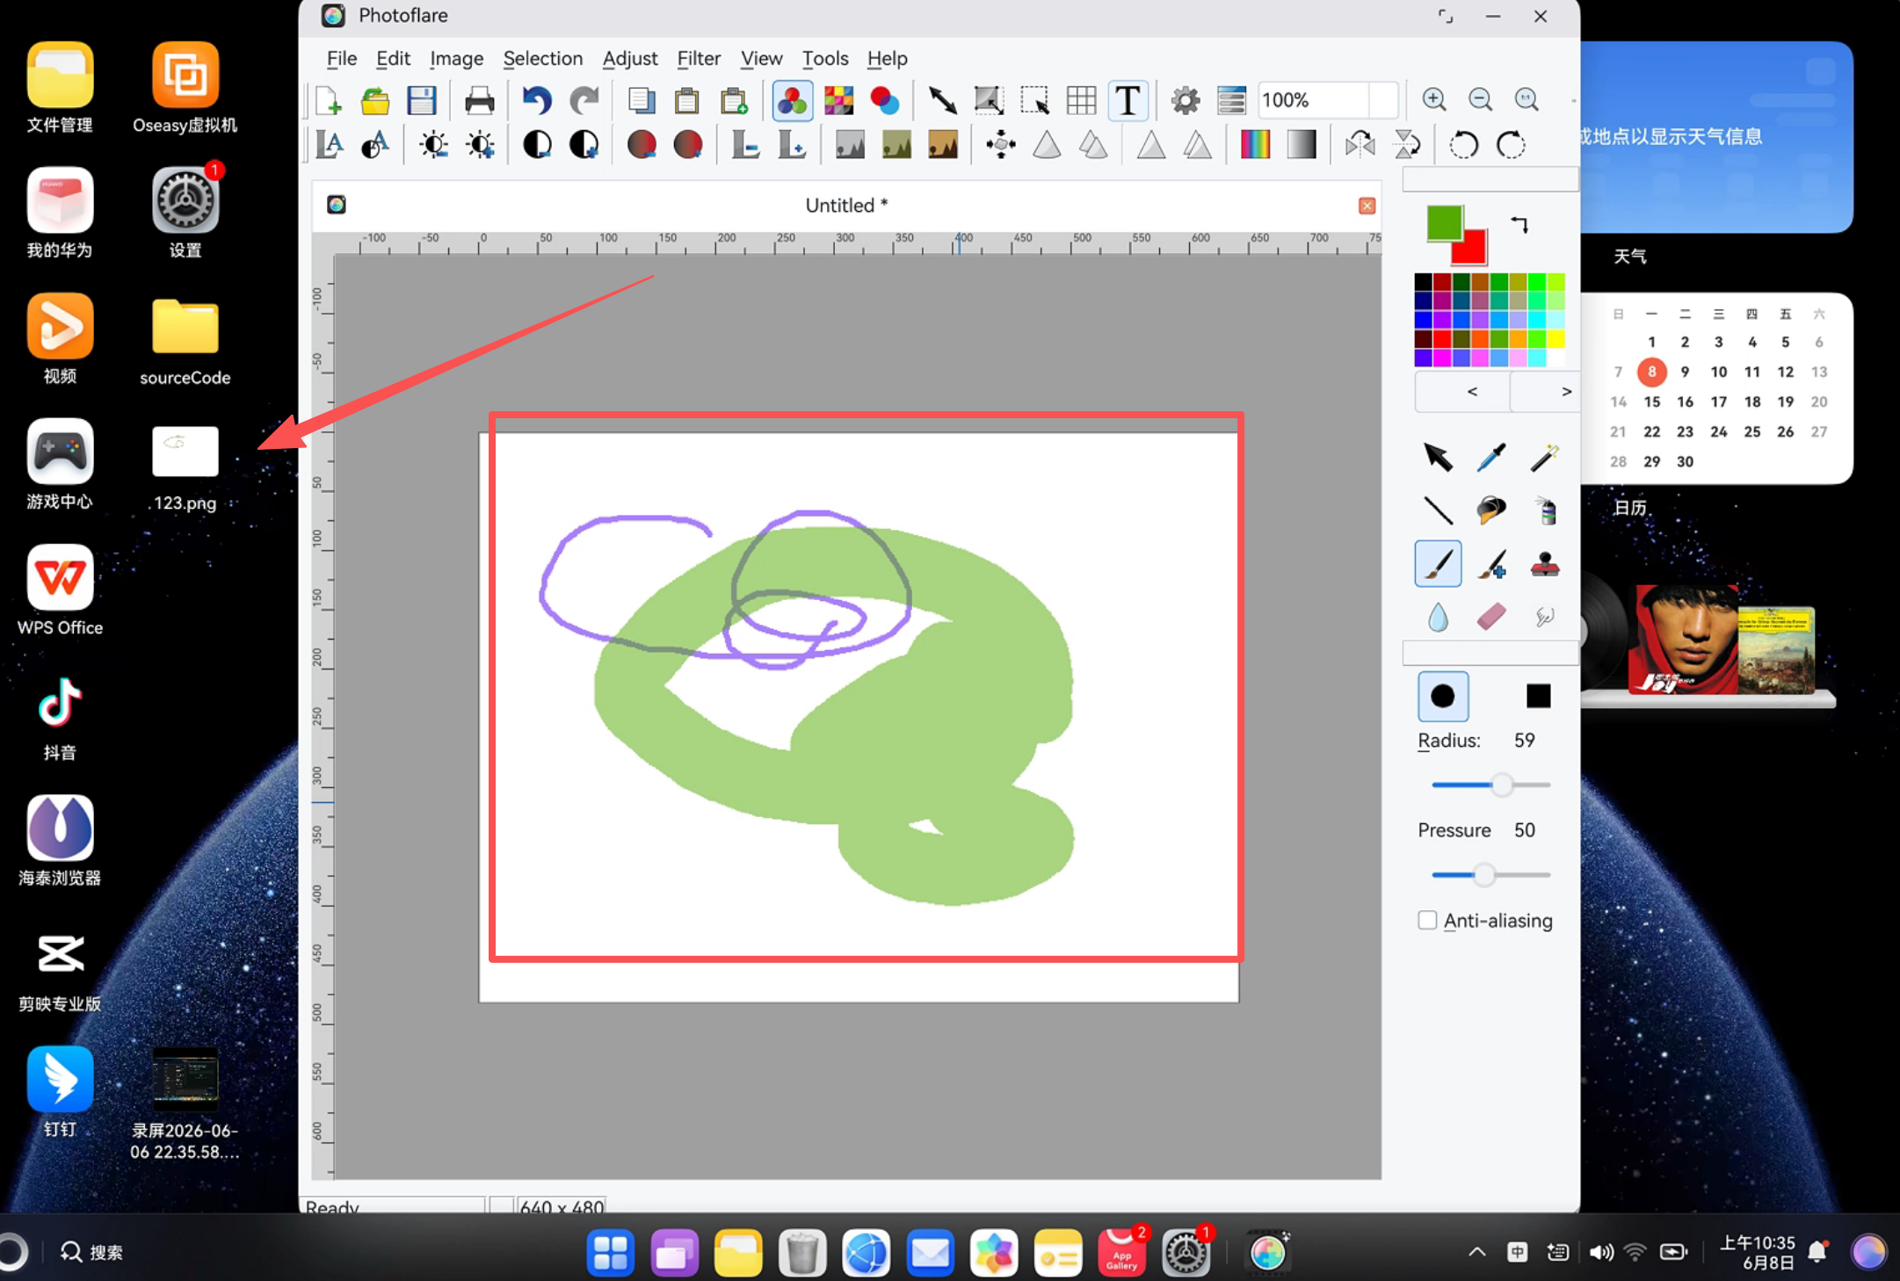Flip the image vertically

(1406, 145)
